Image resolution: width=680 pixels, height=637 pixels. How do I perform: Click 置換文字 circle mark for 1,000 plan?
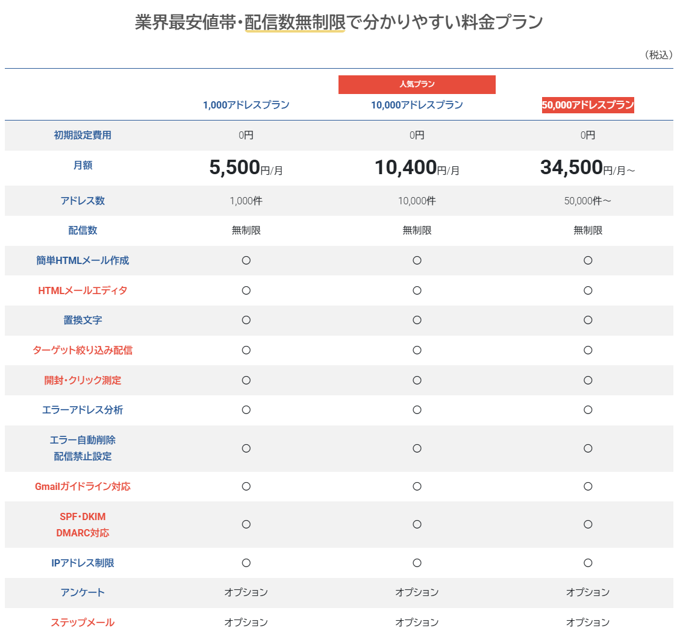[246, 320]
